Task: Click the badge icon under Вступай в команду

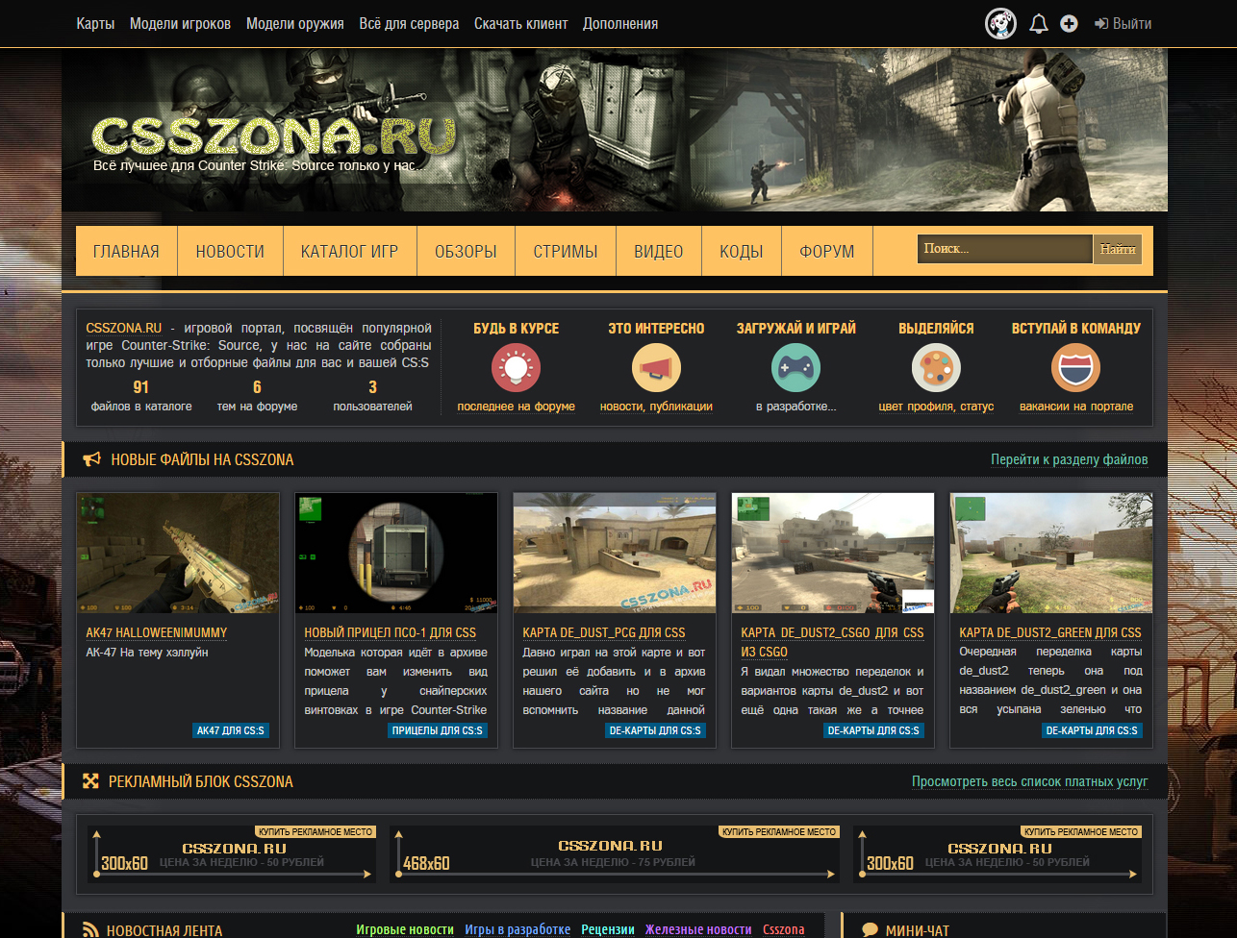Action: (1076, 368)
